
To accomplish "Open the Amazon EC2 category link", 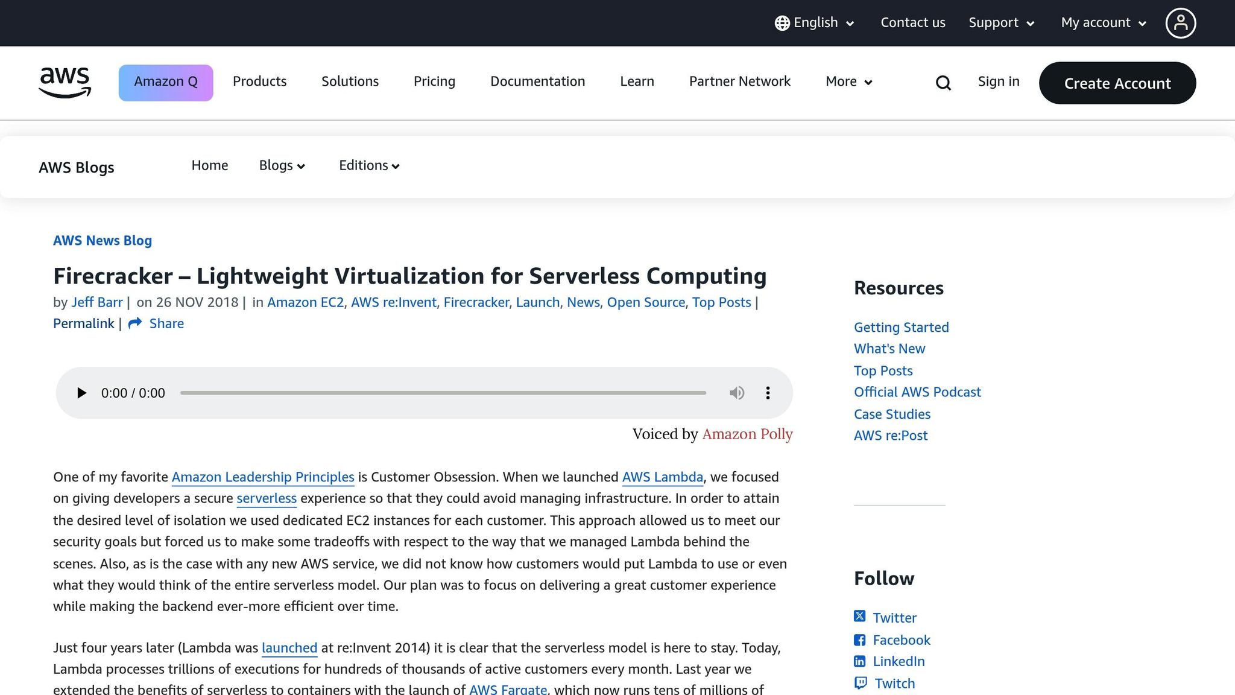I will [x=305, y=302].
